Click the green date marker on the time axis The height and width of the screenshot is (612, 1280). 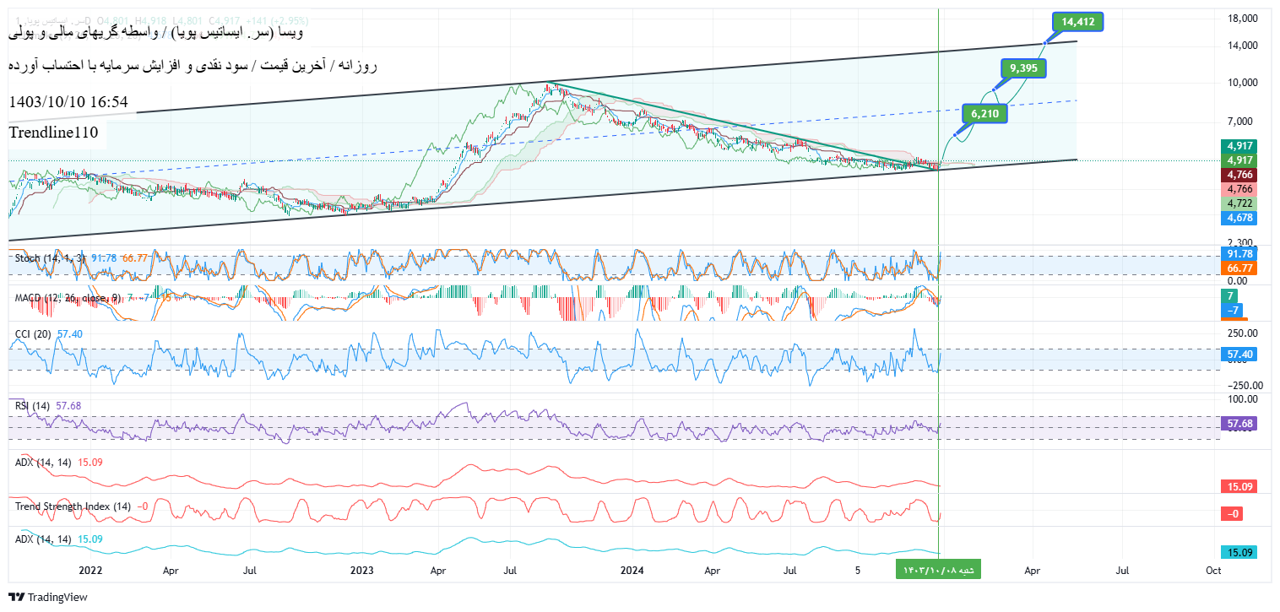click(938, 571)
